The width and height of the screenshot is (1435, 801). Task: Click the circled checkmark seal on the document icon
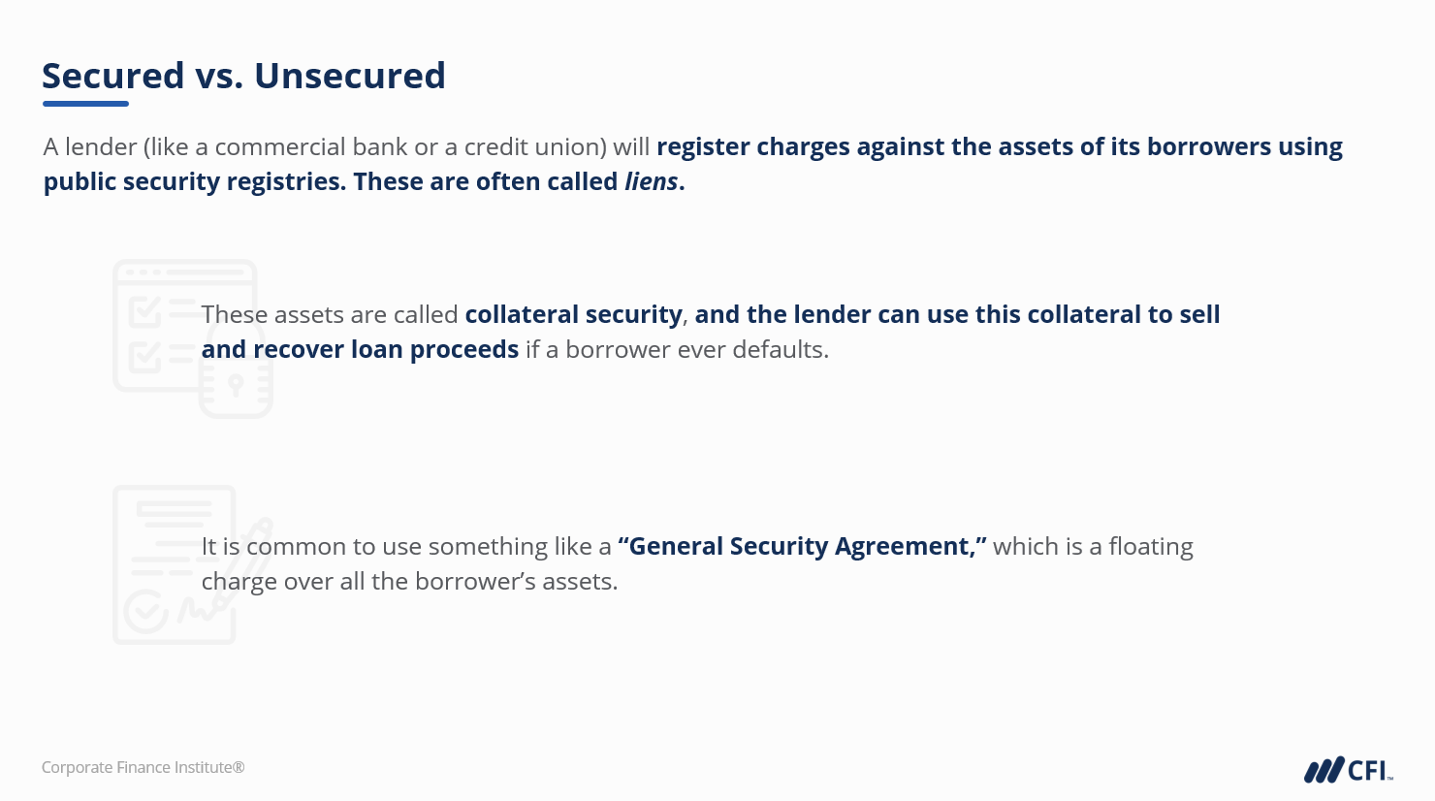tap(145, 610)
